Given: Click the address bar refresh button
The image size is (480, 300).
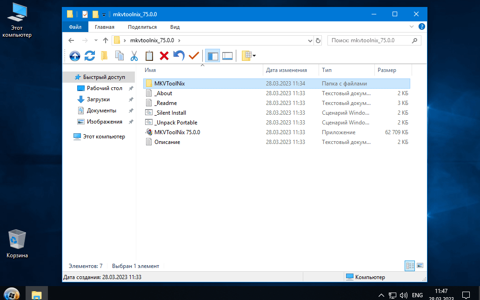Looking at the screenshot, I should (318, 40).
